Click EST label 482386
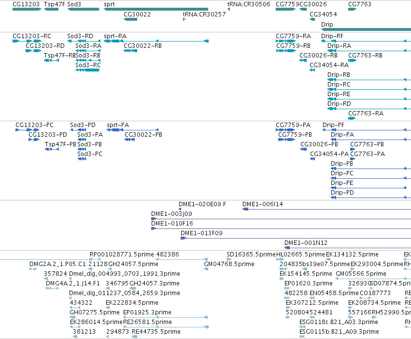This screenshot has width=411, height=339. click(x=168, y=254)
